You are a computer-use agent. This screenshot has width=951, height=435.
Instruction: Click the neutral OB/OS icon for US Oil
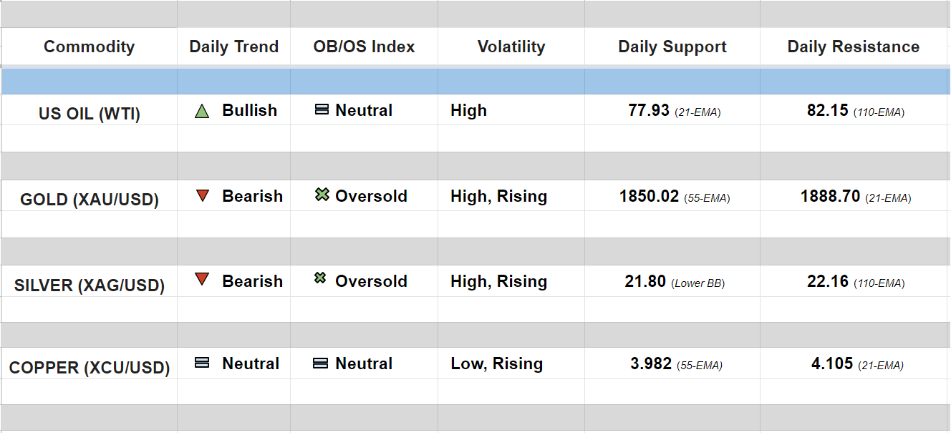click(x=322, y=110)
